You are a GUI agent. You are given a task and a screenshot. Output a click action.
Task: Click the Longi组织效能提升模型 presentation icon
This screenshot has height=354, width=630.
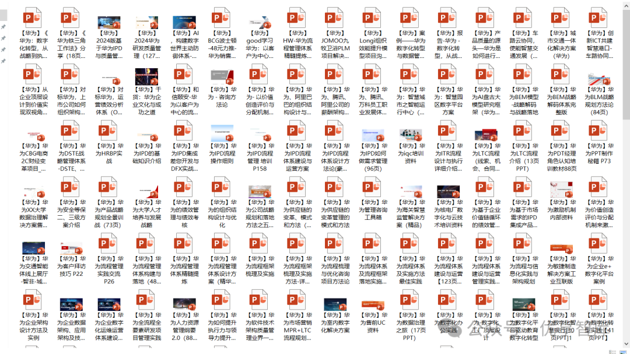373,18
